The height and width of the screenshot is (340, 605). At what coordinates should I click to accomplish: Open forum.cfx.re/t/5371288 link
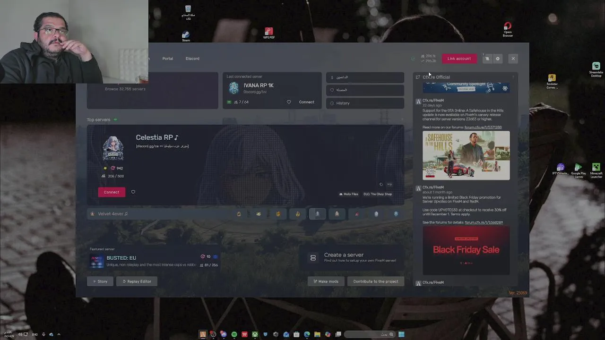483,127
